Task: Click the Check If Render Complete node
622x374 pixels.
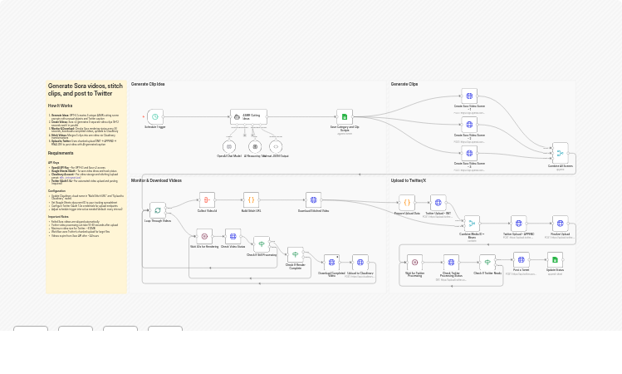Action: pyautogui.click(x=295, y=254)
